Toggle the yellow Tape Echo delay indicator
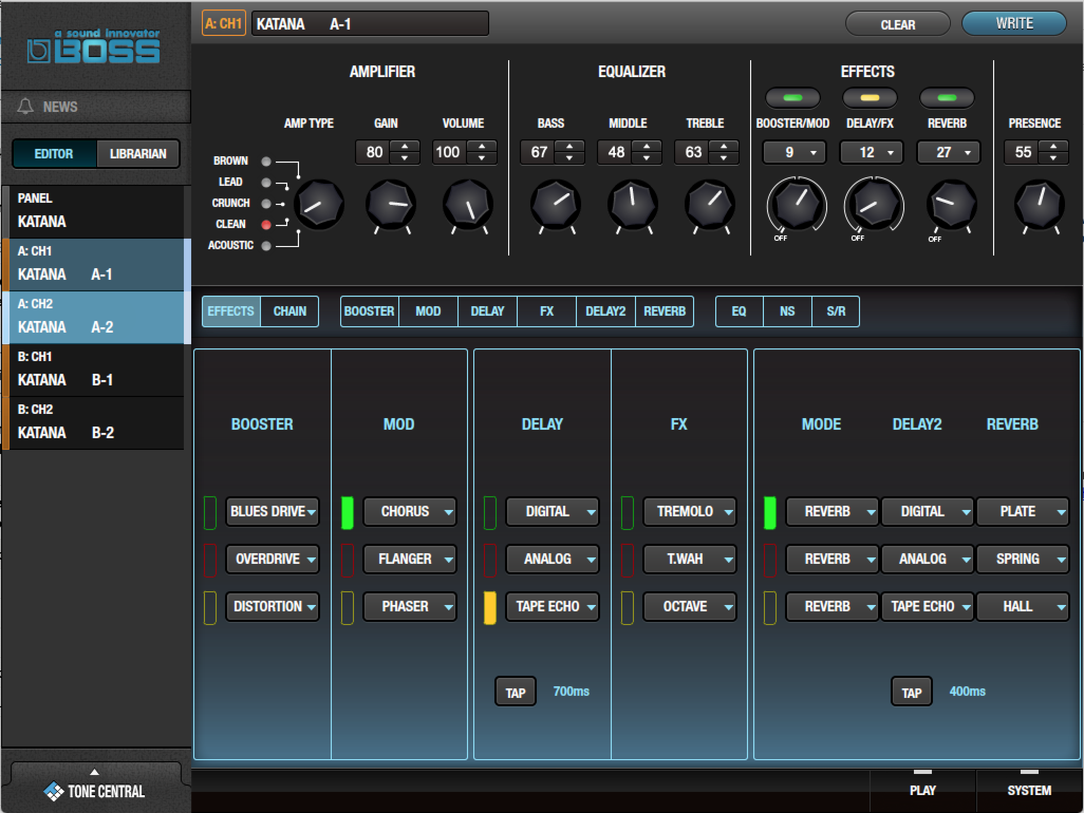The width and height of the screenshot is (1084, 813). 490,607
